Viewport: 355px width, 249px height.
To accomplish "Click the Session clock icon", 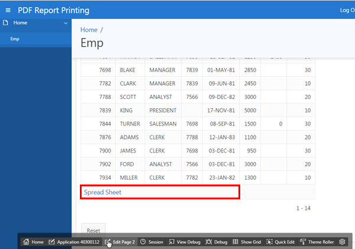I will click(x=143, y=242).
